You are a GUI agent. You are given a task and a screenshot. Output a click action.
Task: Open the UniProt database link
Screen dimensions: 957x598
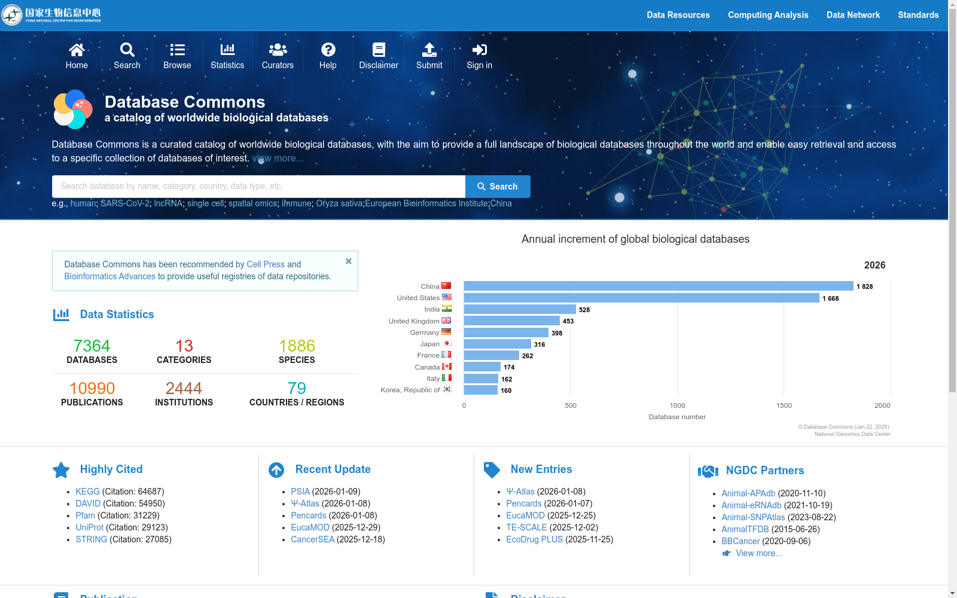click(x=90, y=527)
